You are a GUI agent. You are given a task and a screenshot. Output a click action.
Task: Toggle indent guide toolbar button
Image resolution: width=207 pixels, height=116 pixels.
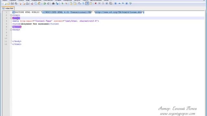click(87, 4)
